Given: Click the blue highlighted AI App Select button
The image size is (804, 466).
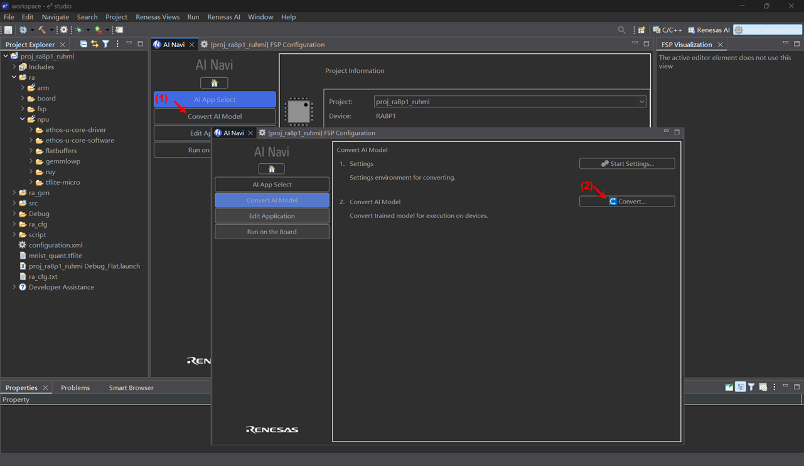Looking at the screenshot, I should coord(215,99).
